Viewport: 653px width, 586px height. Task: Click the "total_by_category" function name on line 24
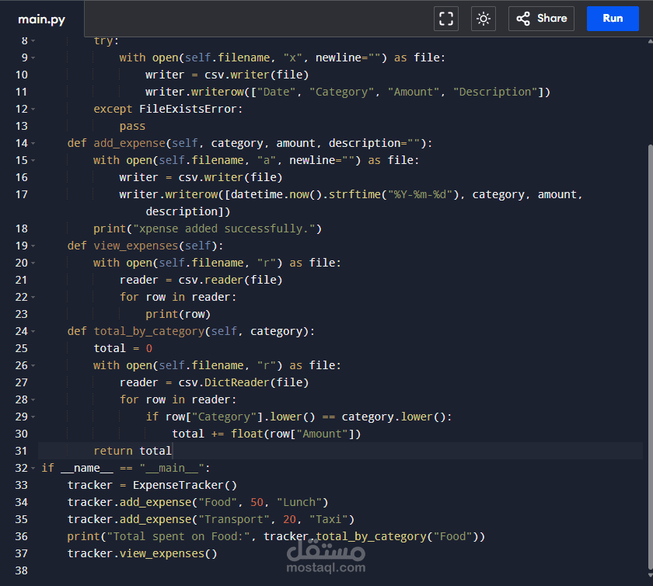pyautogui.click(x=149, y=332)
